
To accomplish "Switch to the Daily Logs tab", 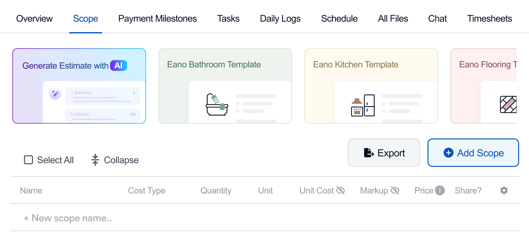I will 280,19.
